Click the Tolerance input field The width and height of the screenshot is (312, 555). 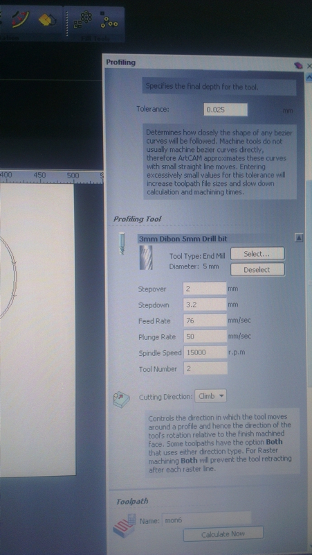[x=226, y=110]
